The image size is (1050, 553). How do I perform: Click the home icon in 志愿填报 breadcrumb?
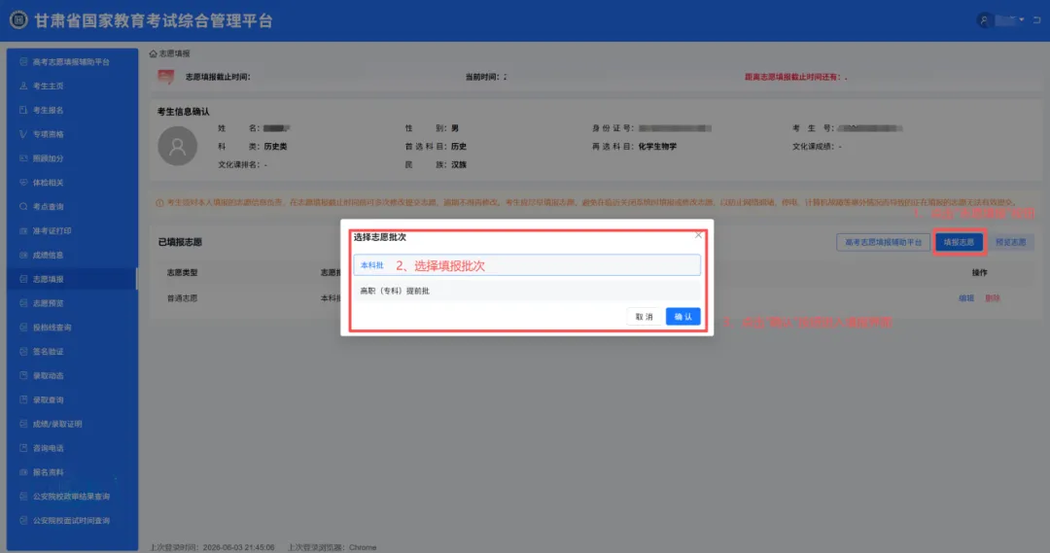(153, 53)
